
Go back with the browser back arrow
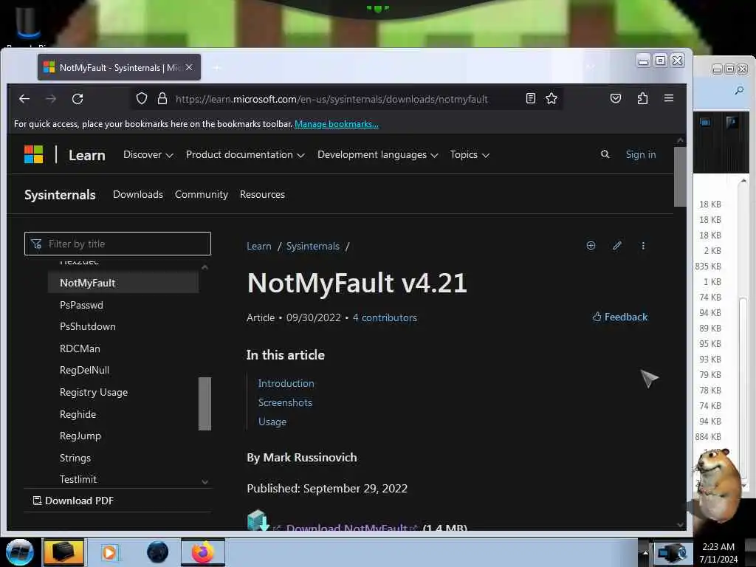click(x=24, y=99)
